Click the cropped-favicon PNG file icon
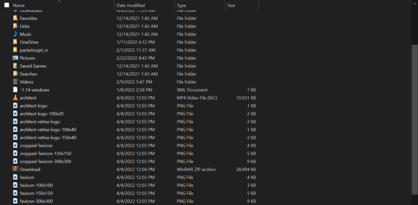This screenshot has height=205, width=418. (15, 146)
